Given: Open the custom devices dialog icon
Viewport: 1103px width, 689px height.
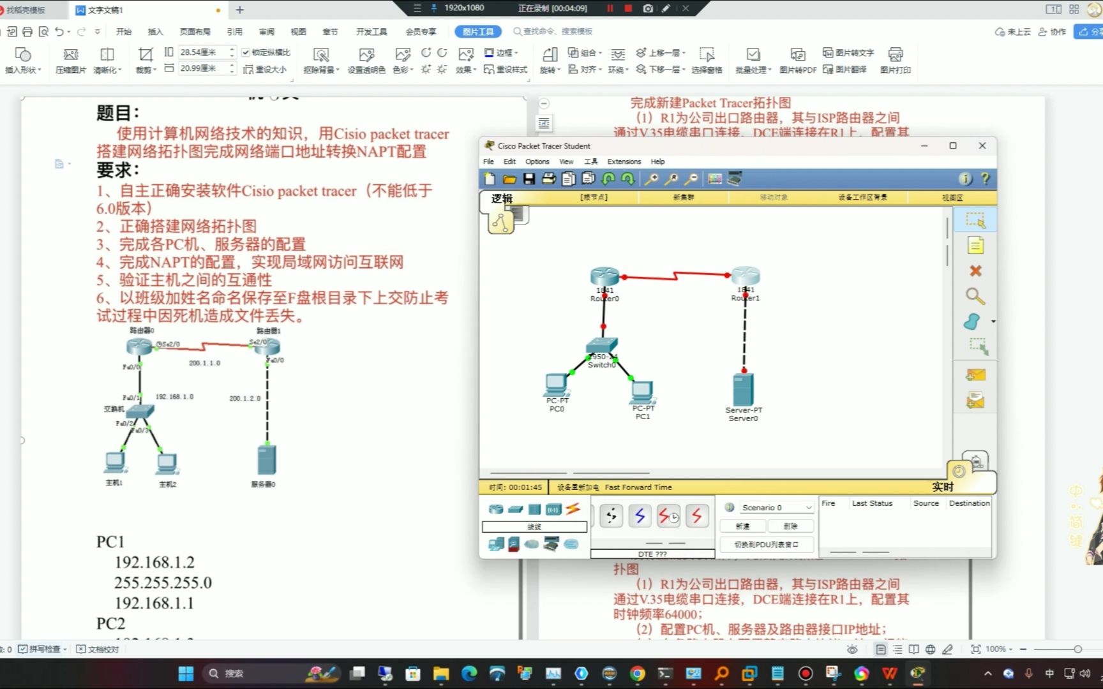Looking at the screenshot, I should click(735, 179).
